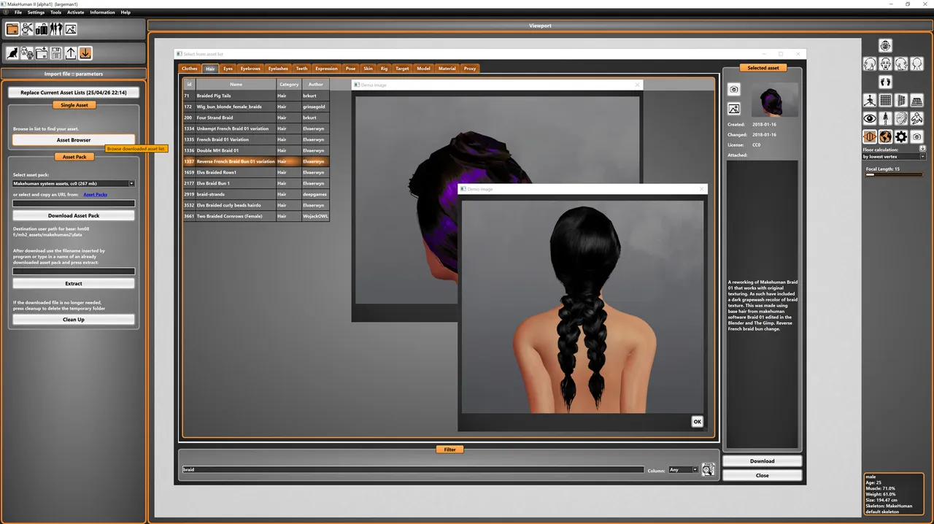Switch to the Skin tab
This screenshot has height=524, width=934.
(368, 69)
